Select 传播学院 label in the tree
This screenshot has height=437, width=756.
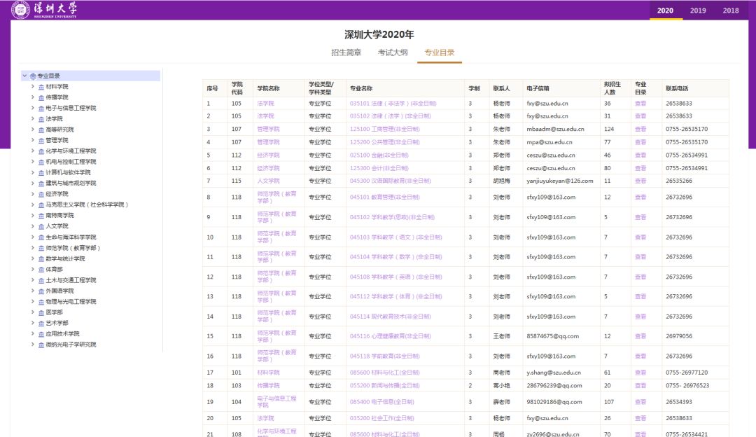click(57, 97)
